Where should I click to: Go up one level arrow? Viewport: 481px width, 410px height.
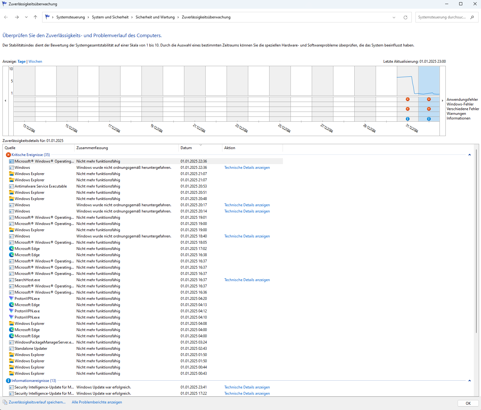point(35,17)
